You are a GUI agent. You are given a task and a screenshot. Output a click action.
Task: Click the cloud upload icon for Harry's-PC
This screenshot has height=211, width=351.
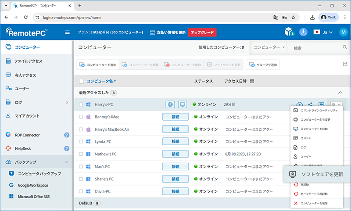tap(300, 104)
